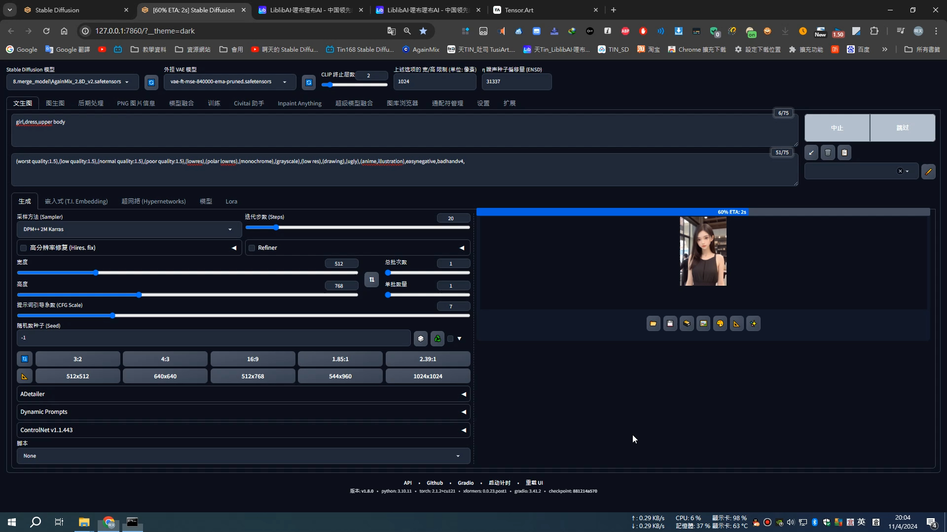Screen dimensions: 947x532
Task: Click the dice random seed button
Action: pyautogui.click(x=421, y=338)
